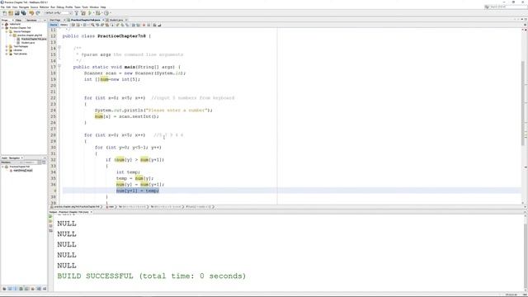This screenshot has width=528, height=297.
Task: Collapse the Source Packages node
Action: click(7, 31)
